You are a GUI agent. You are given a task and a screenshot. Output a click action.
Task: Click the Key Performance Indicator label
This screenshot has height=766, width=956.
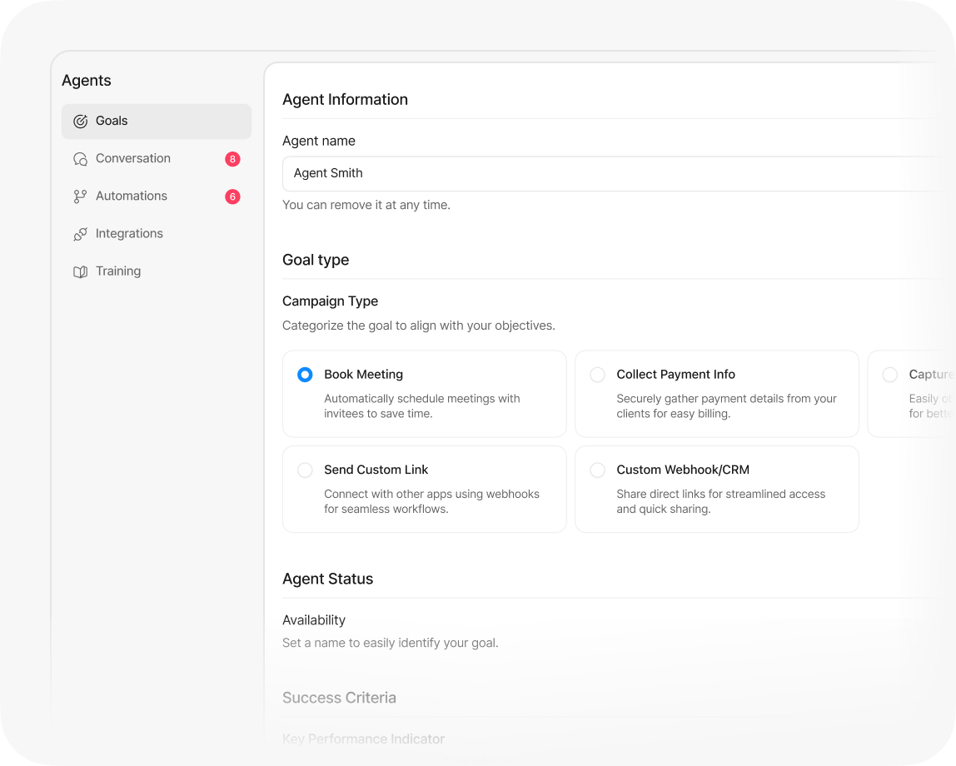tap(363, 739)
